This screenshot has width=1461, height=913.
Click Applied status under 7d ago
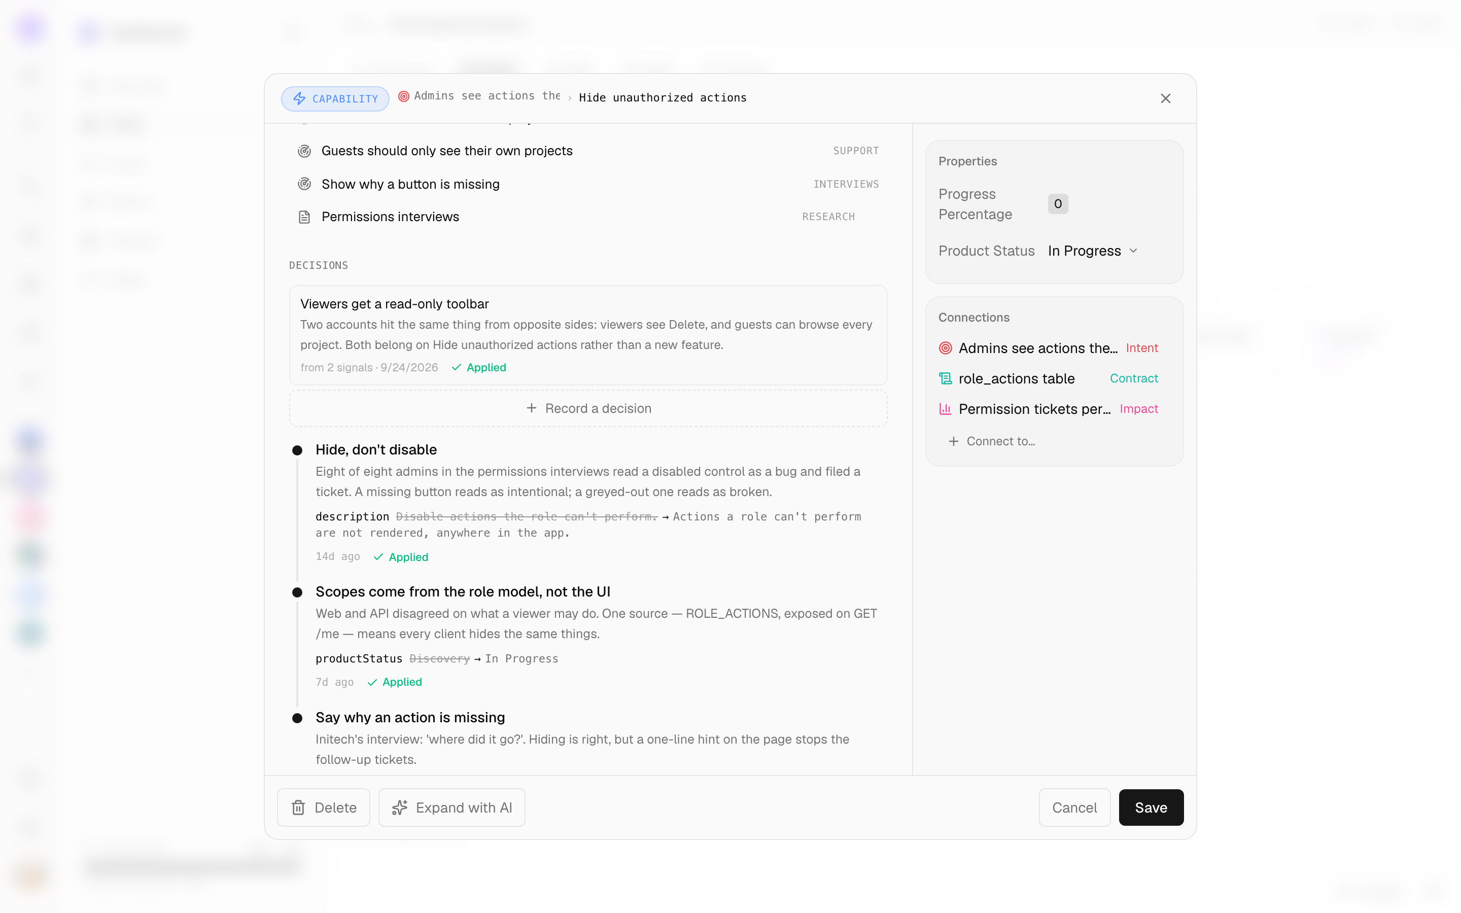tap(395, 682)
